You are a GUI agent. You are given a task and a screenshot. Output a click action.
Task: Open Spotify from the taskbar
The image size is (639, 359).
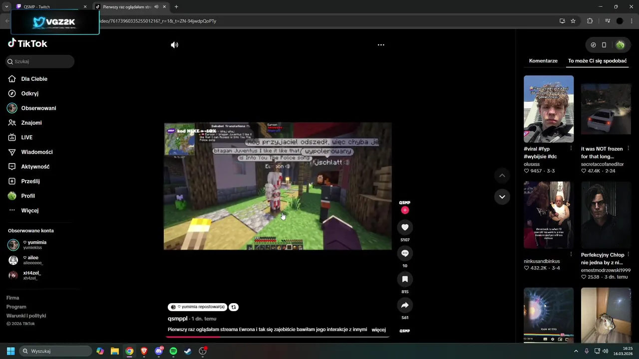click(173, 351)
